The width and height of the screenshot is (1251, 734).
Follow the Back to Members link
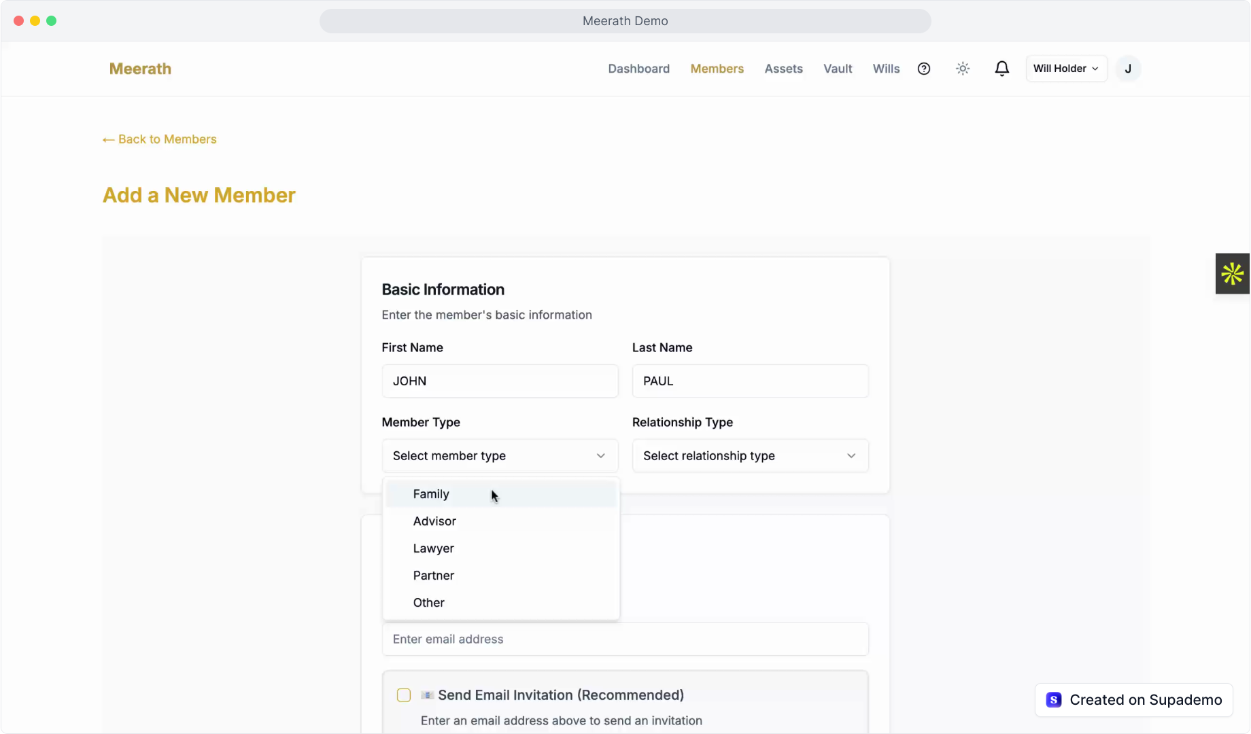click(159, 139)
